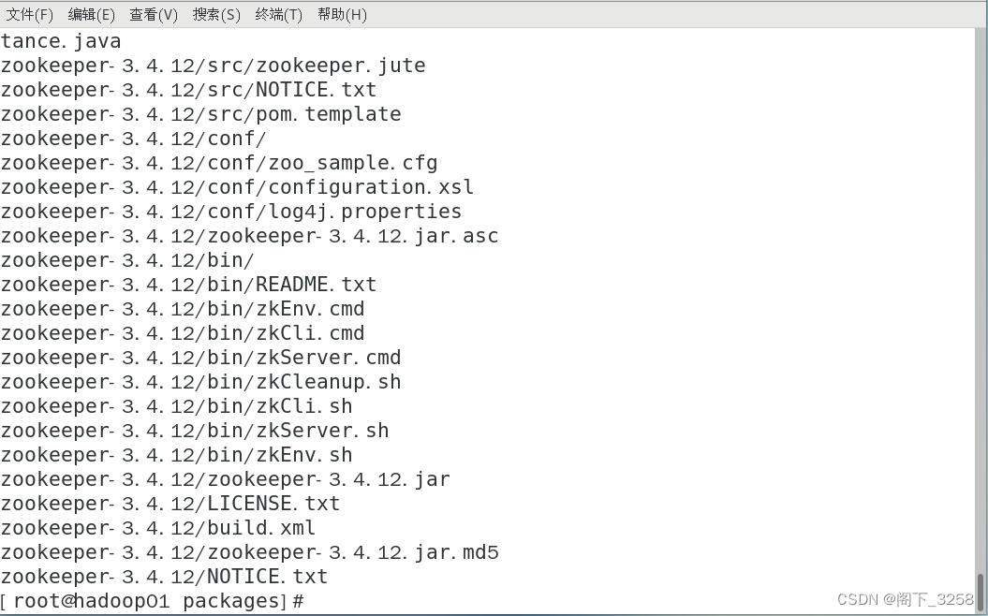Open the 搜索(S) menu
This screenshot has width=988, height=616.
point(215,14)
